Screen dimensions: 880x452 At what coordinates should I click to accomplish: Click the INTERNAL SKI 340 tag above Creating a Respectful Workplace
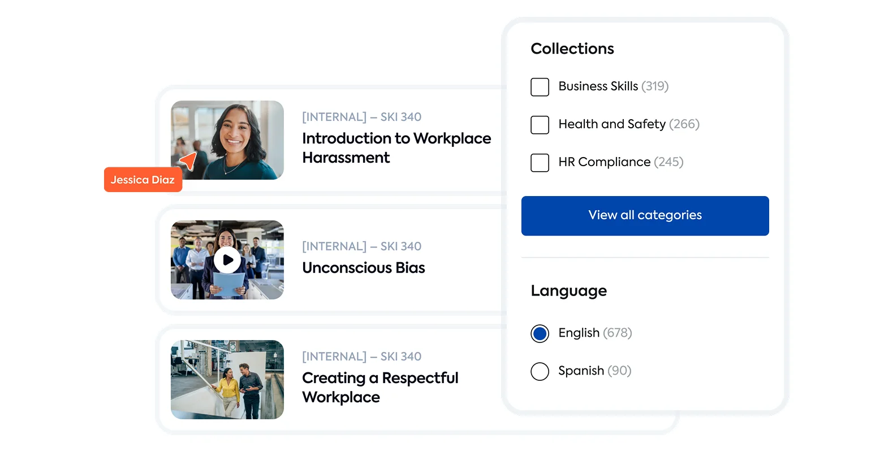click(x=361, y=357)
